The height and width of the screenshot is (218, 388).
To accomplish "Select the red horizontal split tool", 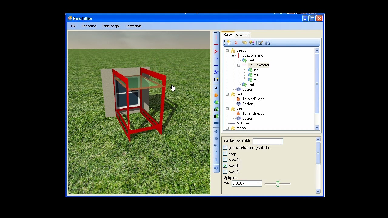I will coord(216,45).
